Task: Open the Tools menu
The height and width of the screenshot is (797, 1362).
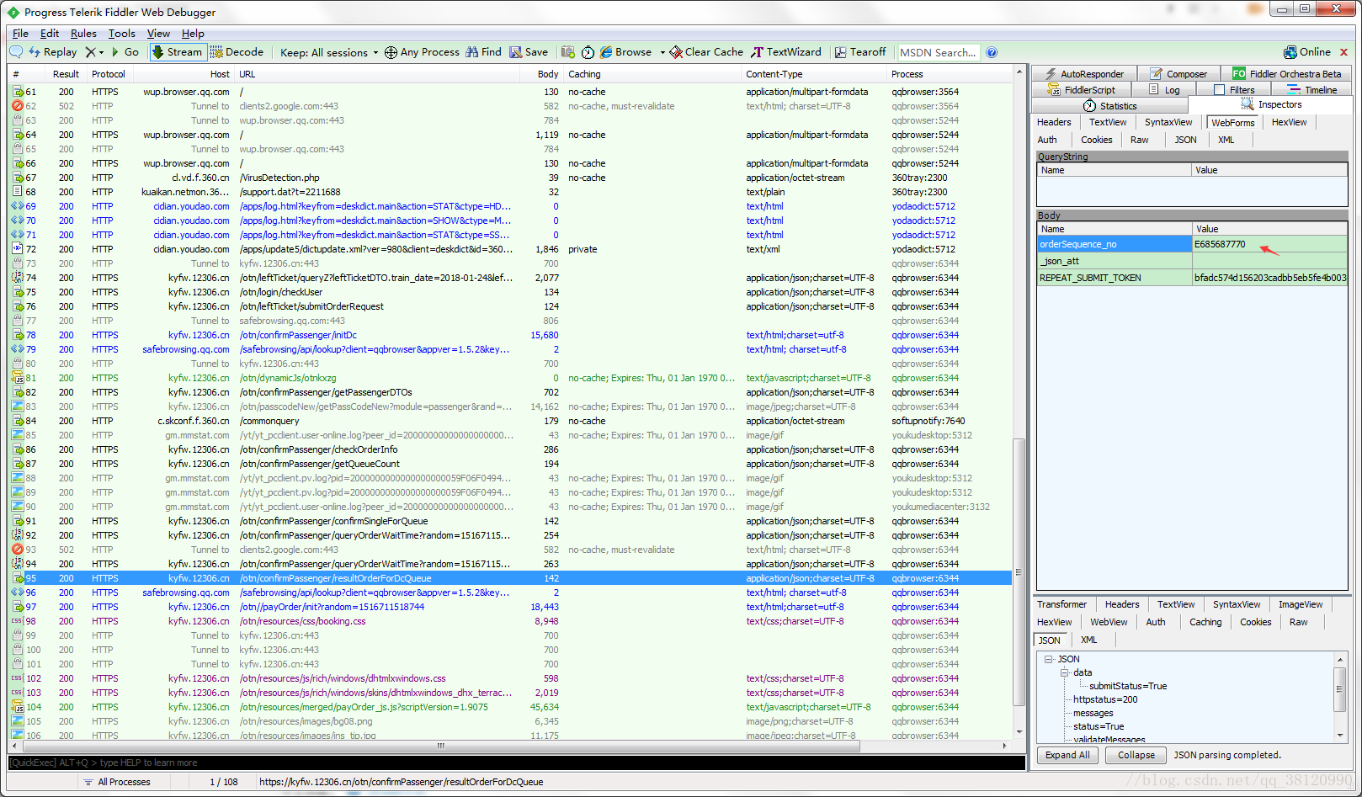Action: click(x=122, y=34)
